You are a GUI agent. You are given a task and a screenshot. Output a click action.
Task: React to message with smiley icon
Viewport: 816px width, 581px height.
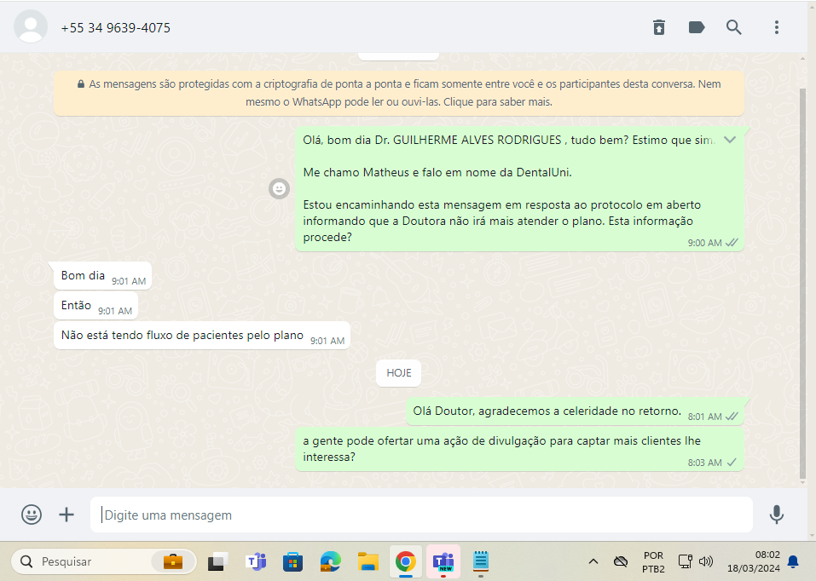[280, 188]
